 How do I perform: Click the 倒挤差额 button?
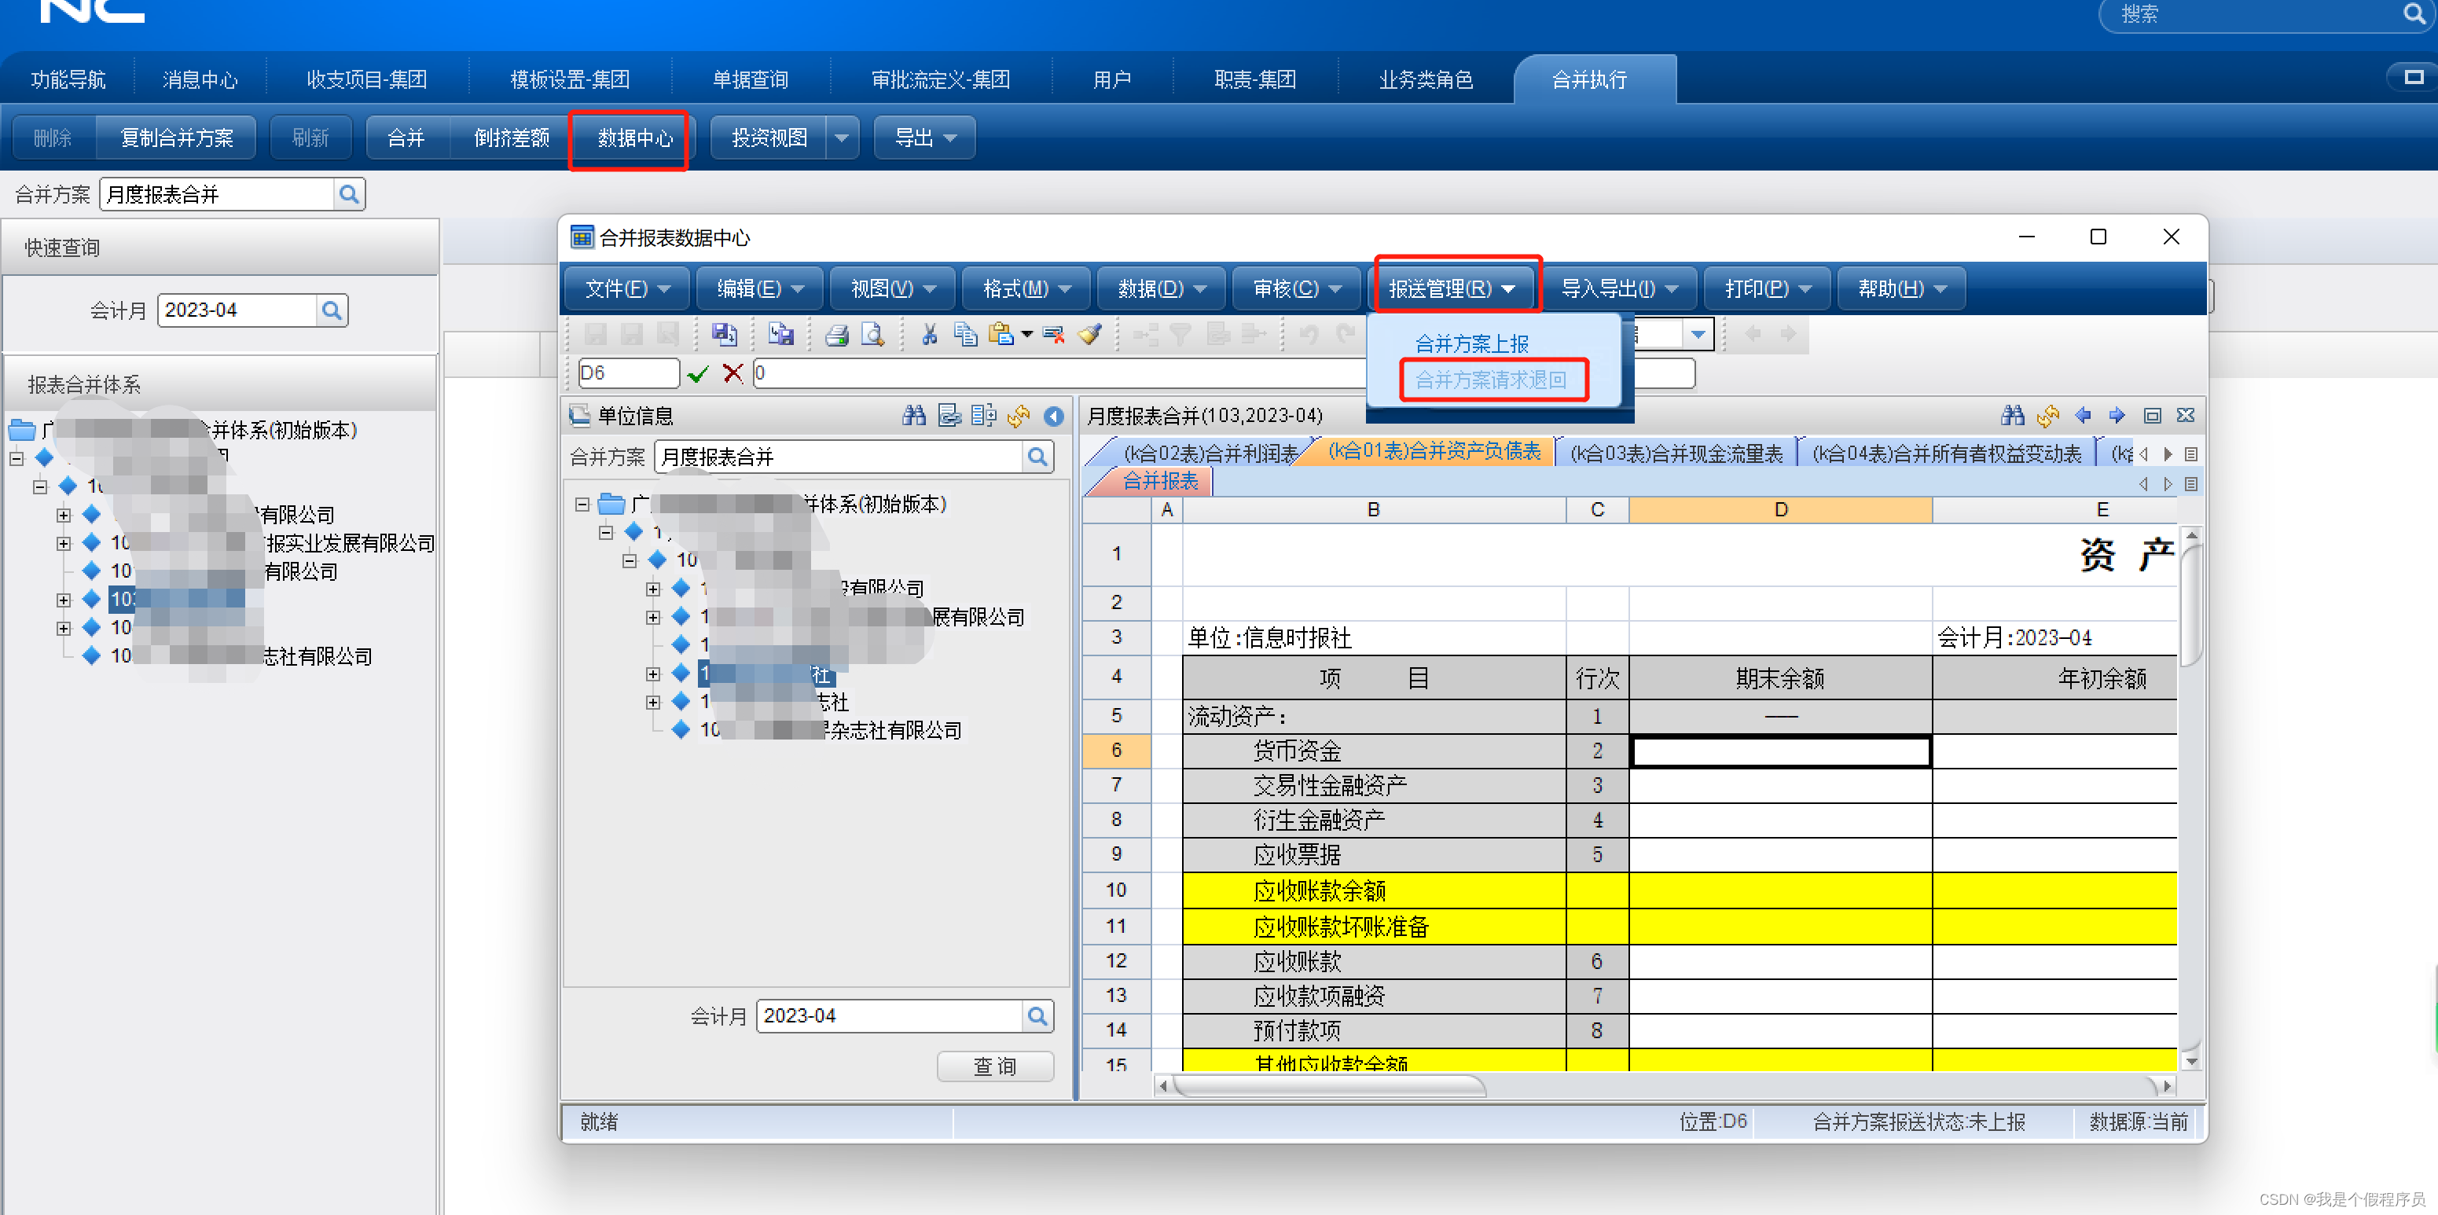[x=512, y=138]
